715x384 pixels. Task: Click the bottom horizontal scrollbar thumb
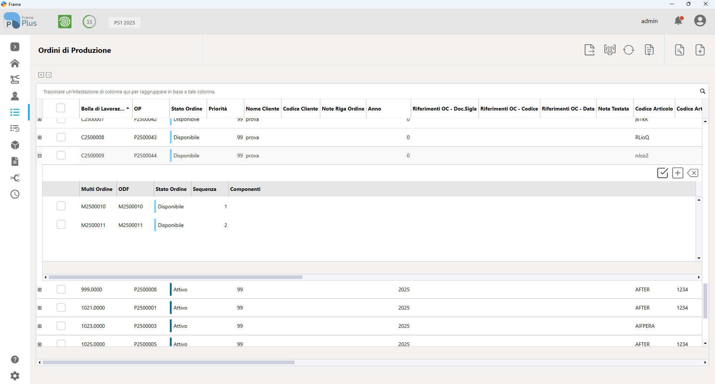[x=169, y=362]
